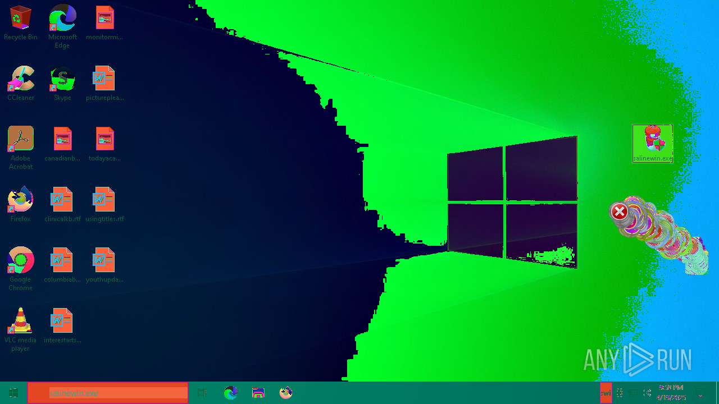
Task: Select the clinicalkb.rtf document
Action: tap(62, 205)
